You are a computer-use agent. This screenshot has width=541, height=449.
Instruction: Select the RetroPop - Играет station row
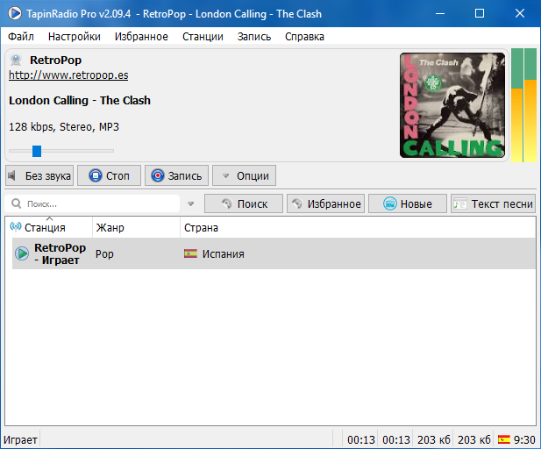274,253
